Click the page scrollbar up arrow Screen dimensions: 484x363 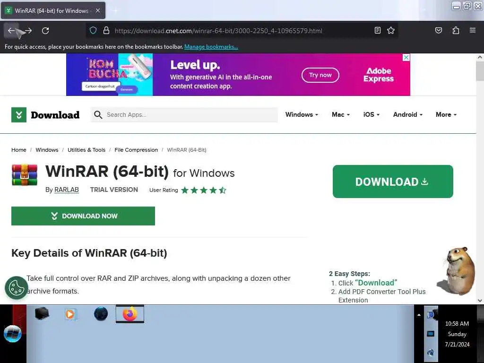[480, 57]
